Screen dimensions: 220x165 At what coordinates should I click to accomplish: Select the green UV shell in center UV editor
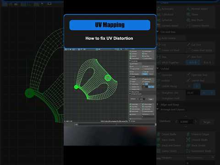coord(96,79)
